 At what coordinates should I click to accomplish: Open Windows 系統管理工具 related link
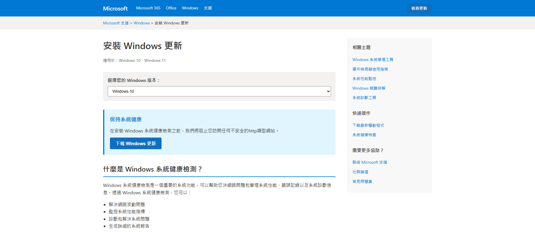(x=373, y=60)
